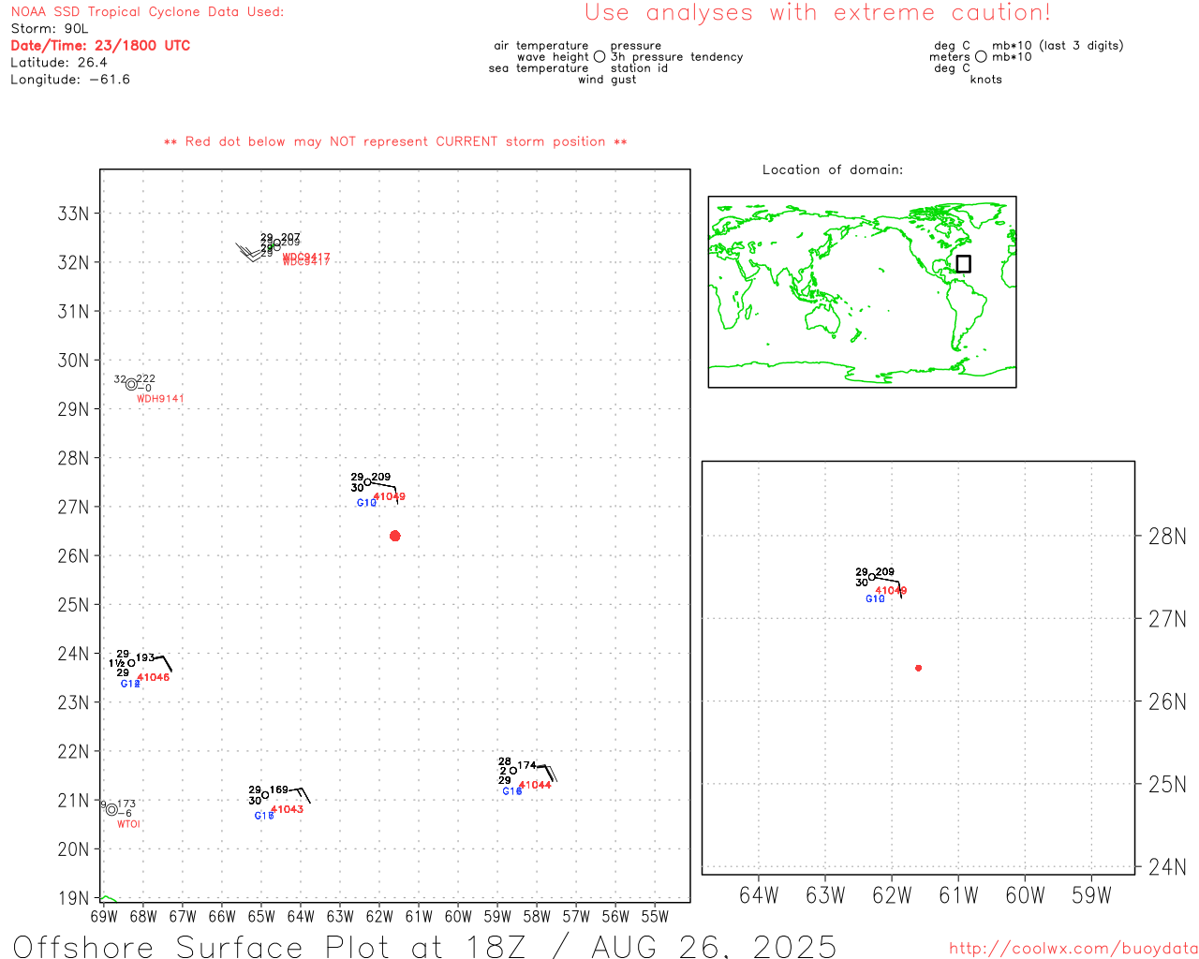This screenshot has width=1199, height=959.
Task: Click pressure value 169 at buoy 41043
Action: [279, 789]
